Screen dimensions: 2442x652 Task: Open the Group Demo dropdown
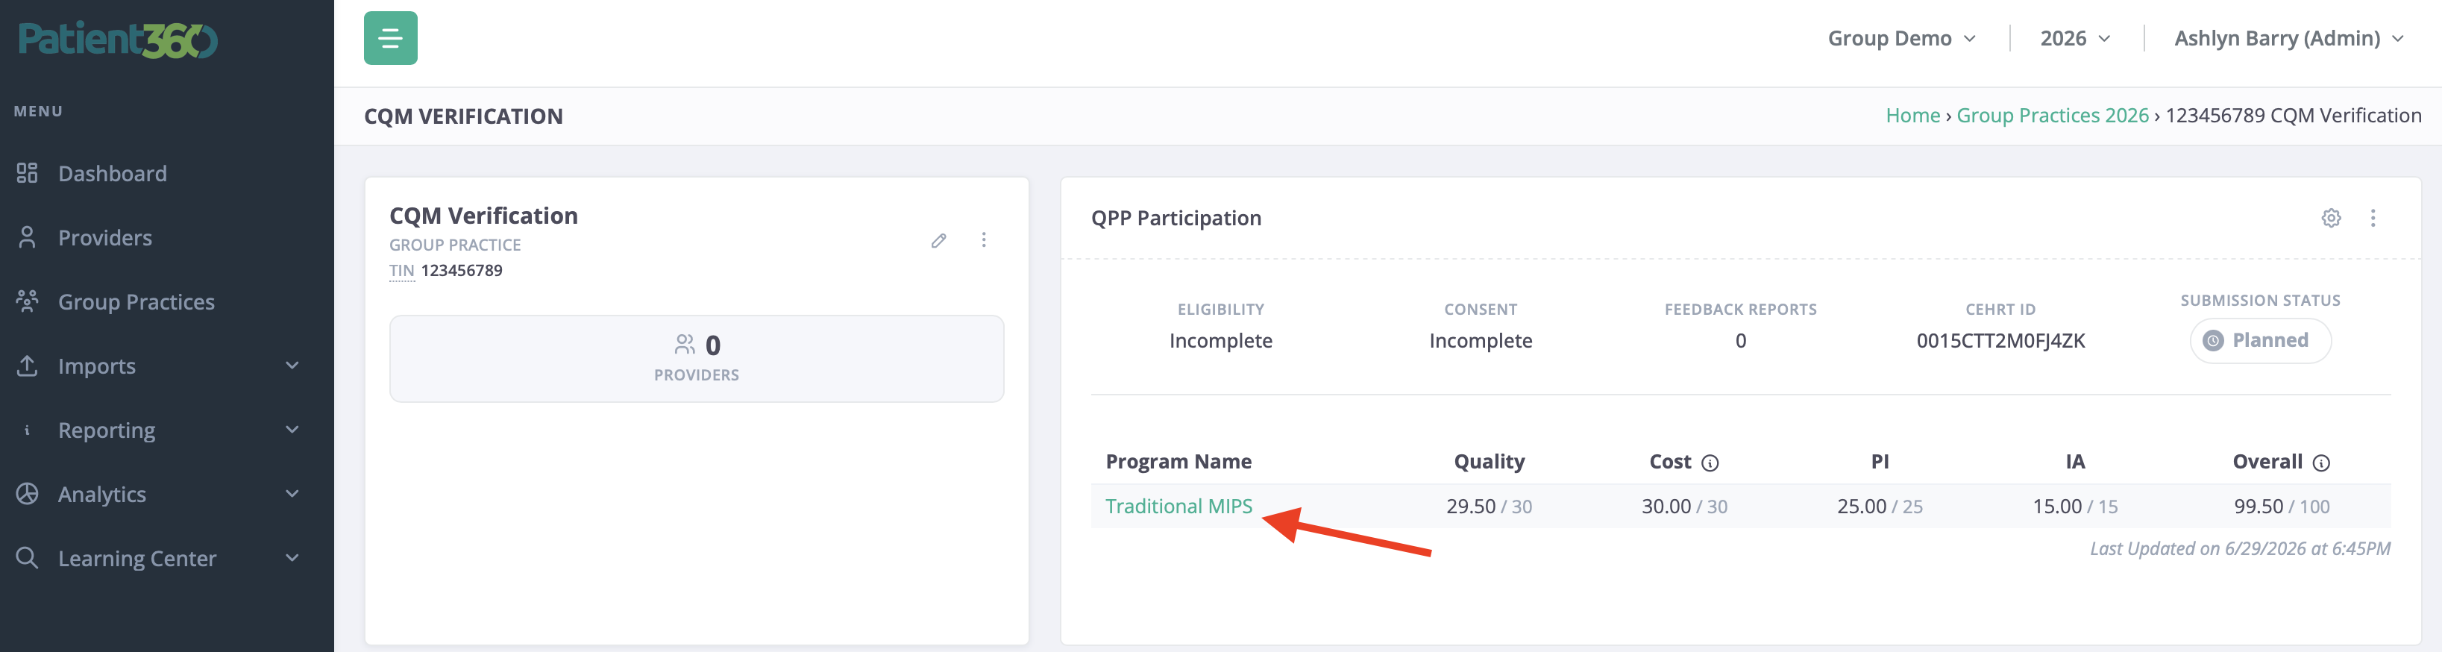click(1902, 38)
